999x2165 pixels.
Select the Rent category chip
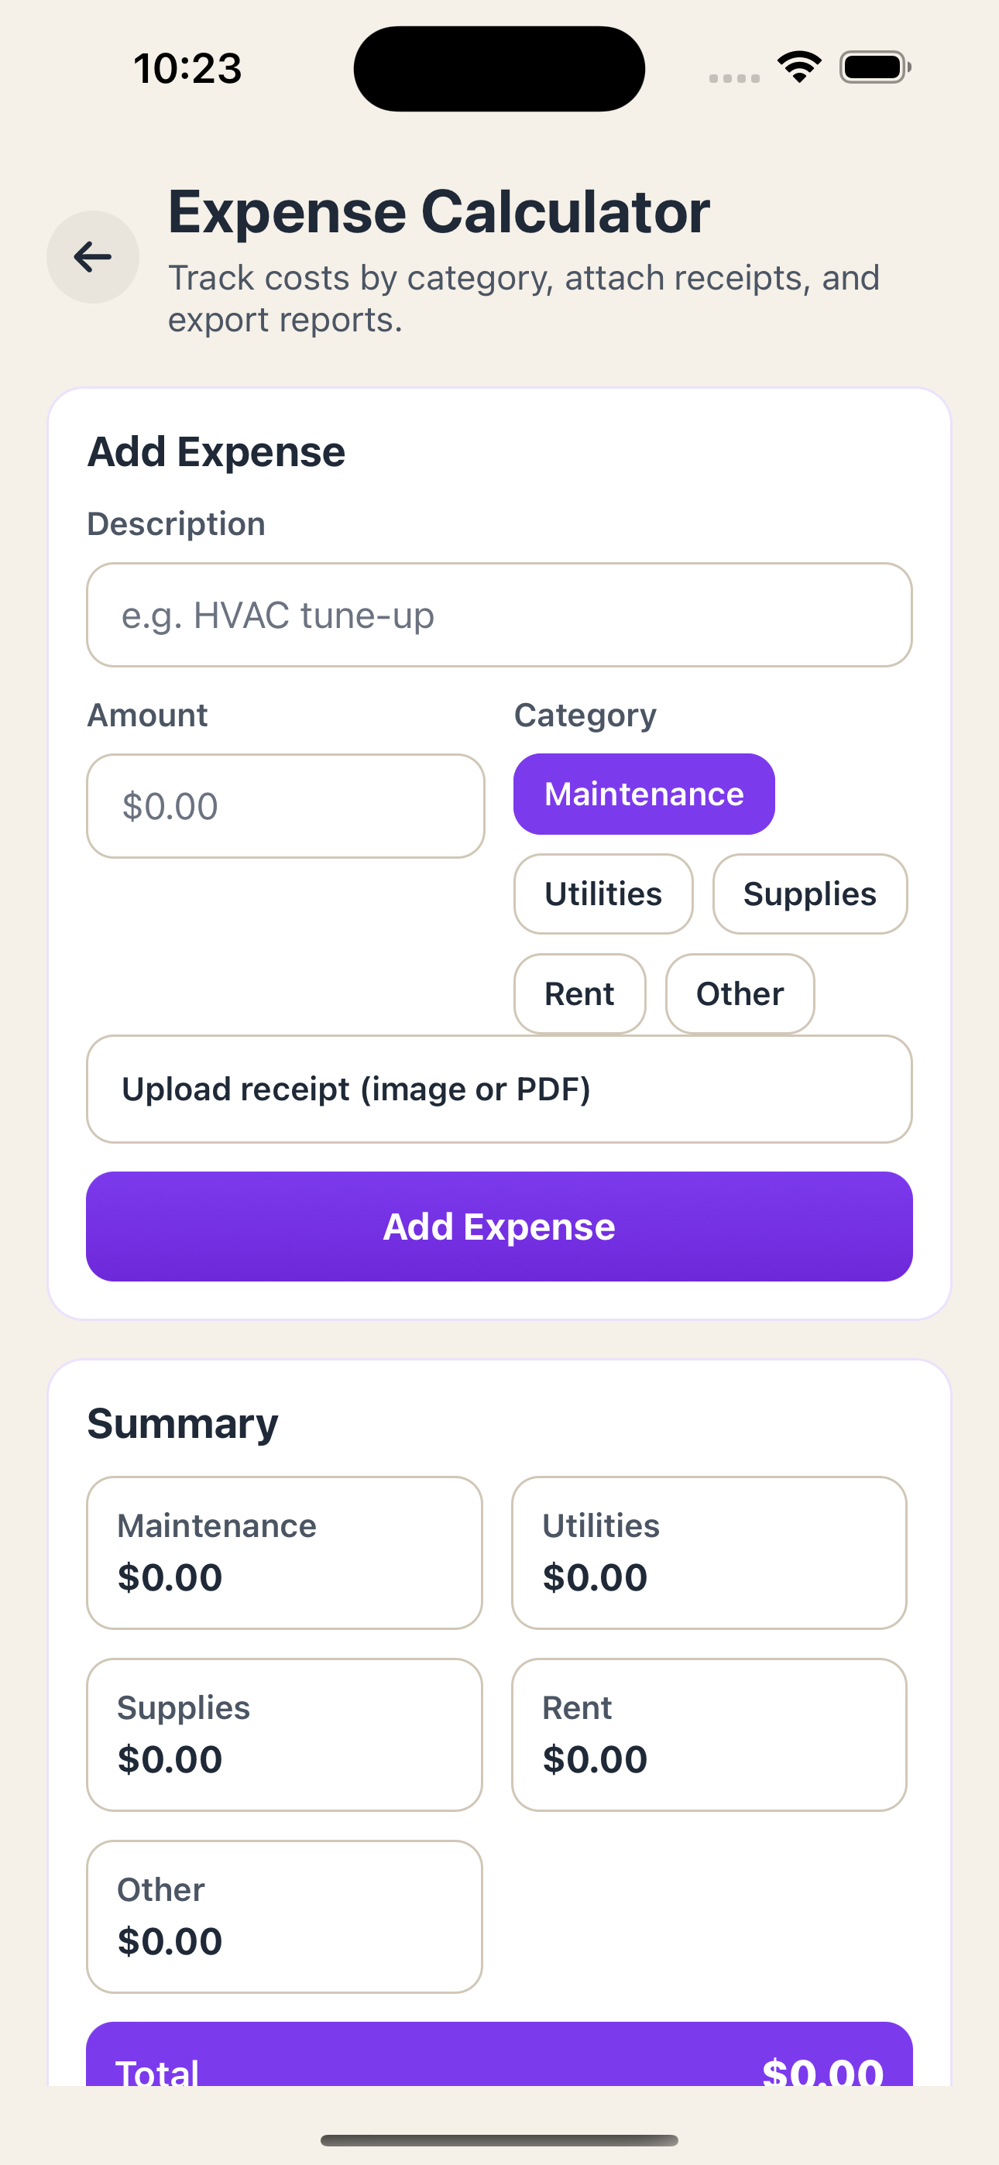(x=579, y=993)
